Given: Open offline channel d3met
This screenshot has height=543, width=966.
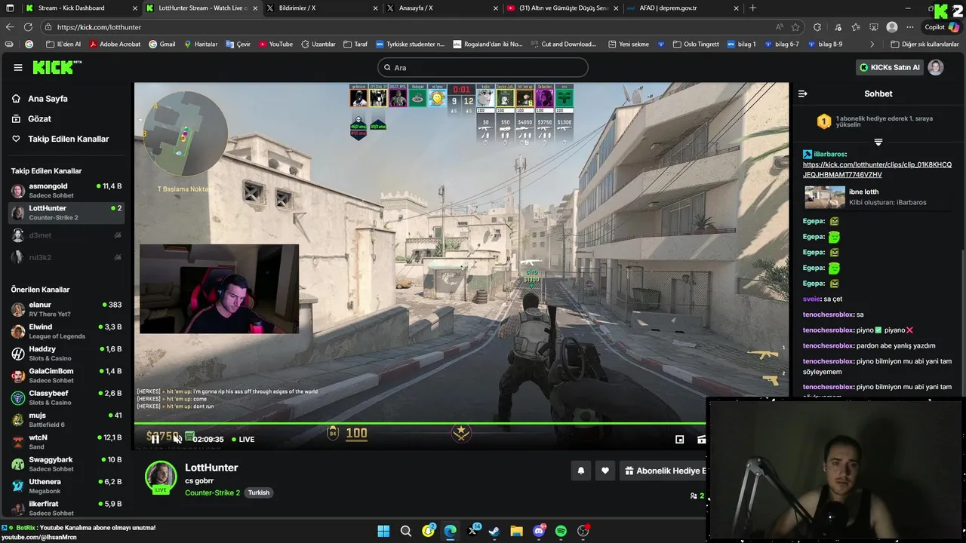Looking at the screenshot, I should 66,235.
